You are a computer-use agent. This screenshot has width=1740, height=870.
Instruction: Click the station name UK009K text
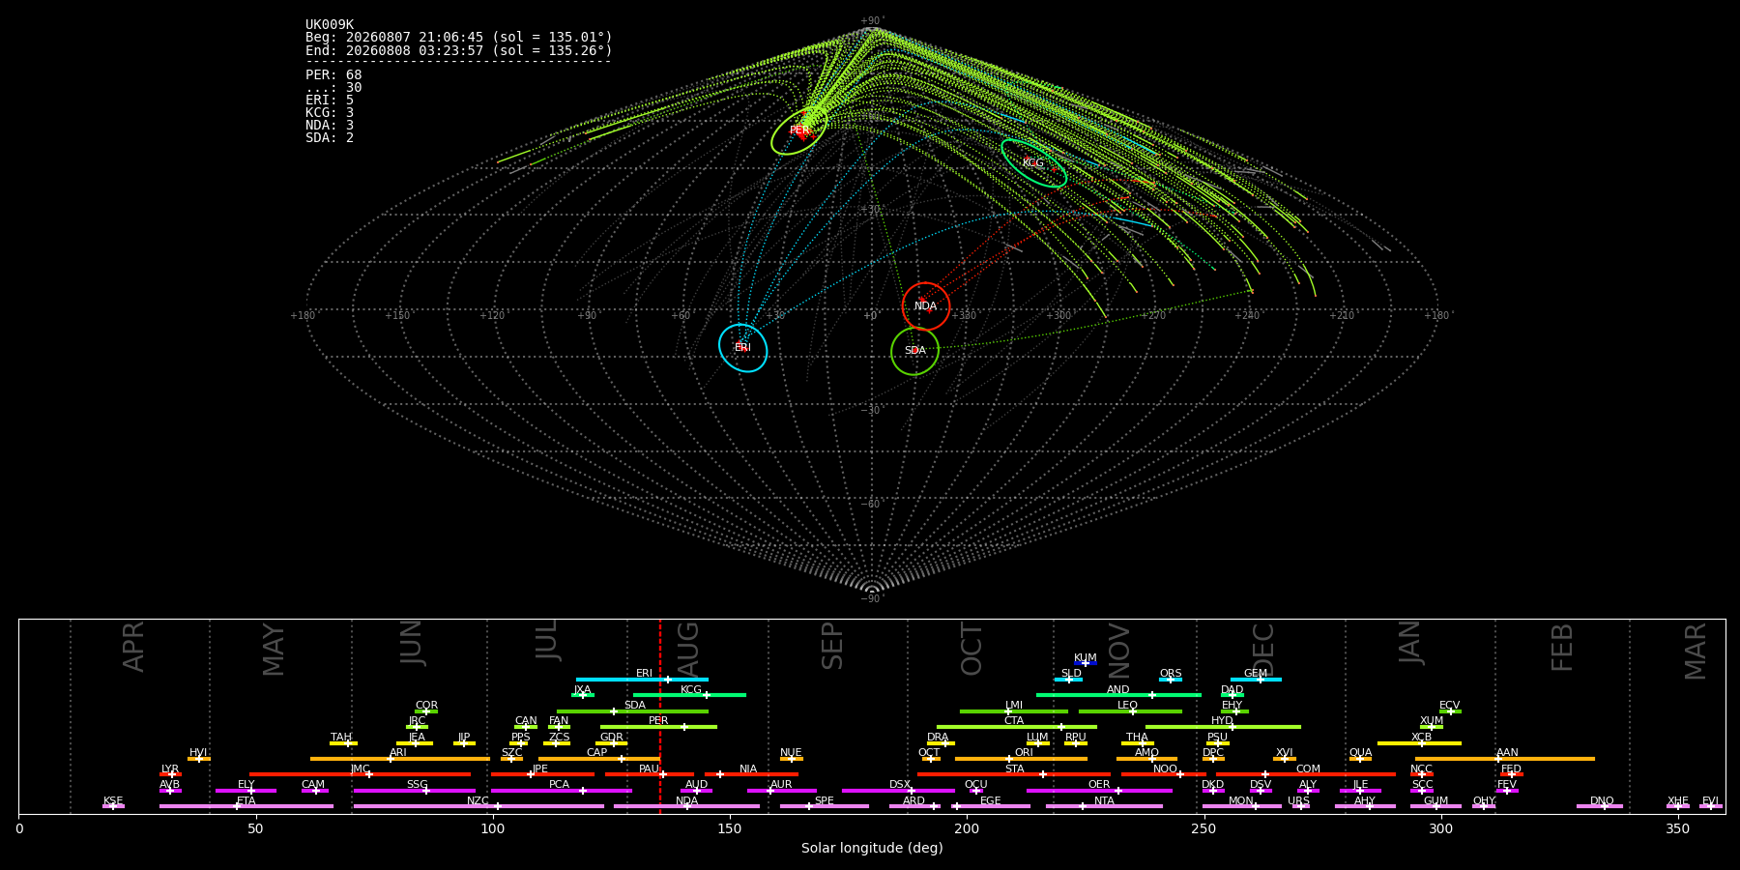click(330, 25)
